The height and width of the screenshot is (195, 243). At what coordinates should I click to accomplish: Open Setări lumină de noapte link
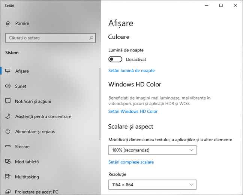[132, 71]
